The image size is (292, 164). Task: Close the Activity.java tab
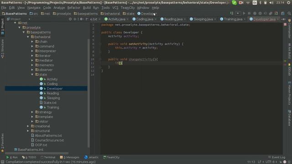click(x=128, y=19)
